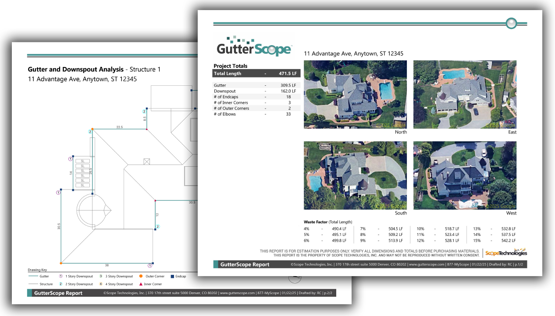Click the Drawing Key heading
The width and height of the screenshot is (555, 316).
(37, 270)
